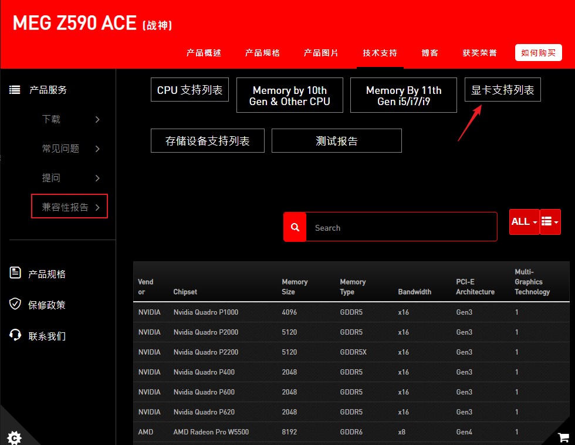Select the Nvidia Quadro P400 row
Viewport: 575px width, 445px height.
(x=351, y=372)
